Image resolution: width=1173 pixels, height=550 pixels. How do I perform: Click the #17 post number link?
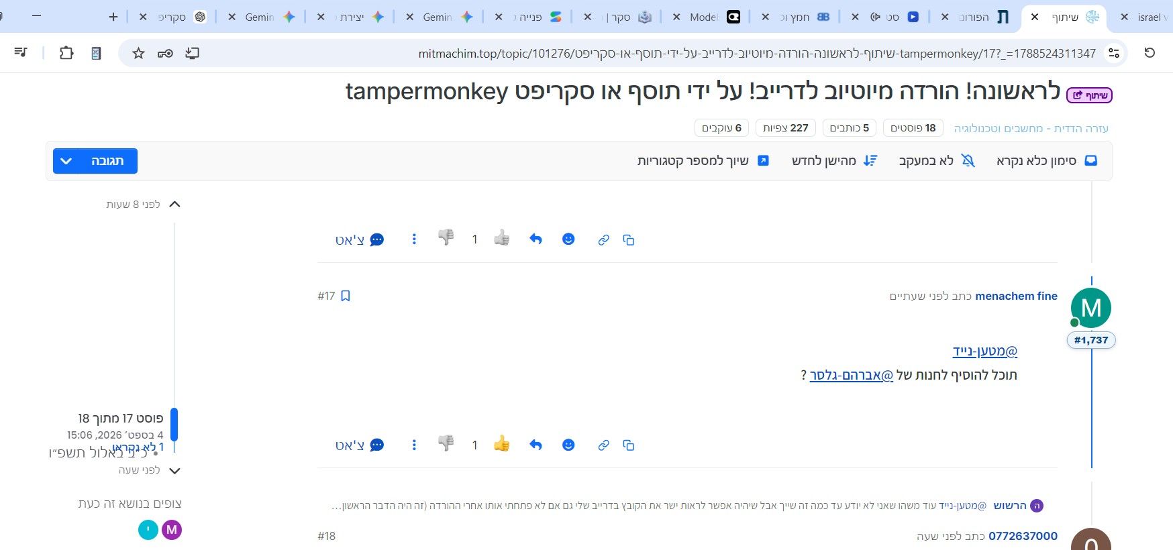326,296
